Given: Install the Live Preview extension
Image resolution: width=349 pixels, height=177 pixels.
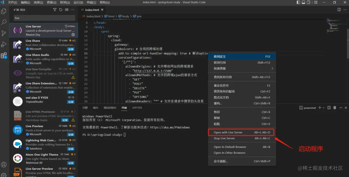Looking at the screenshot, I should click(71, 135).
